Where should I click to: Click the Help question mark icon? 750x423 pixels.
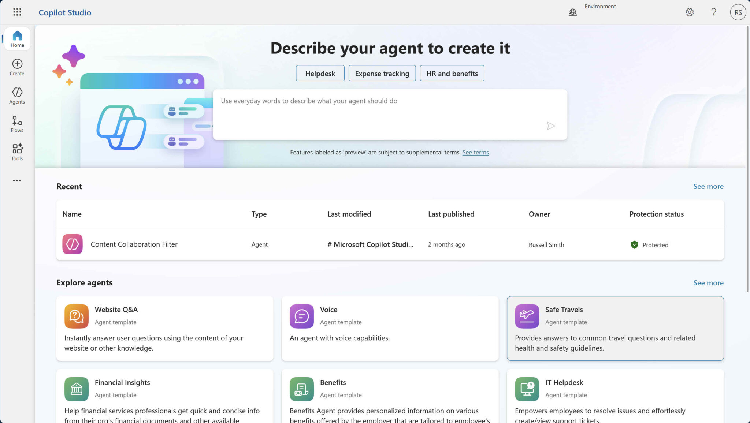click(713, 12)
